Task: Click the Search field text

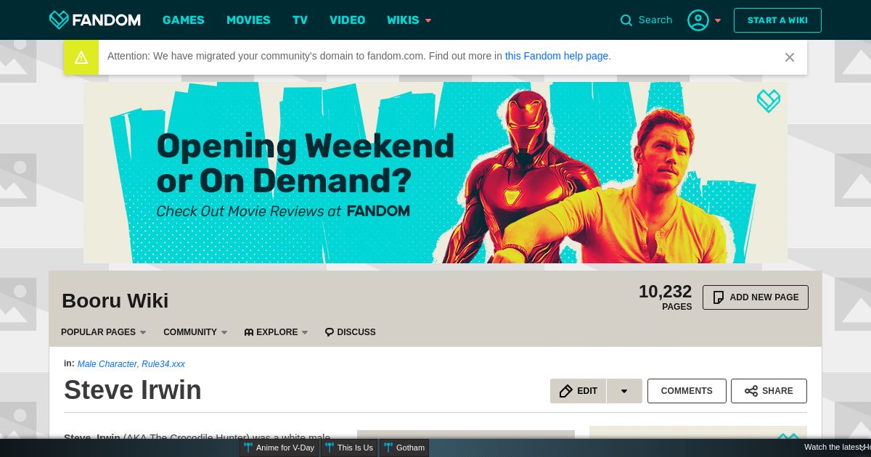Action: 655,20
